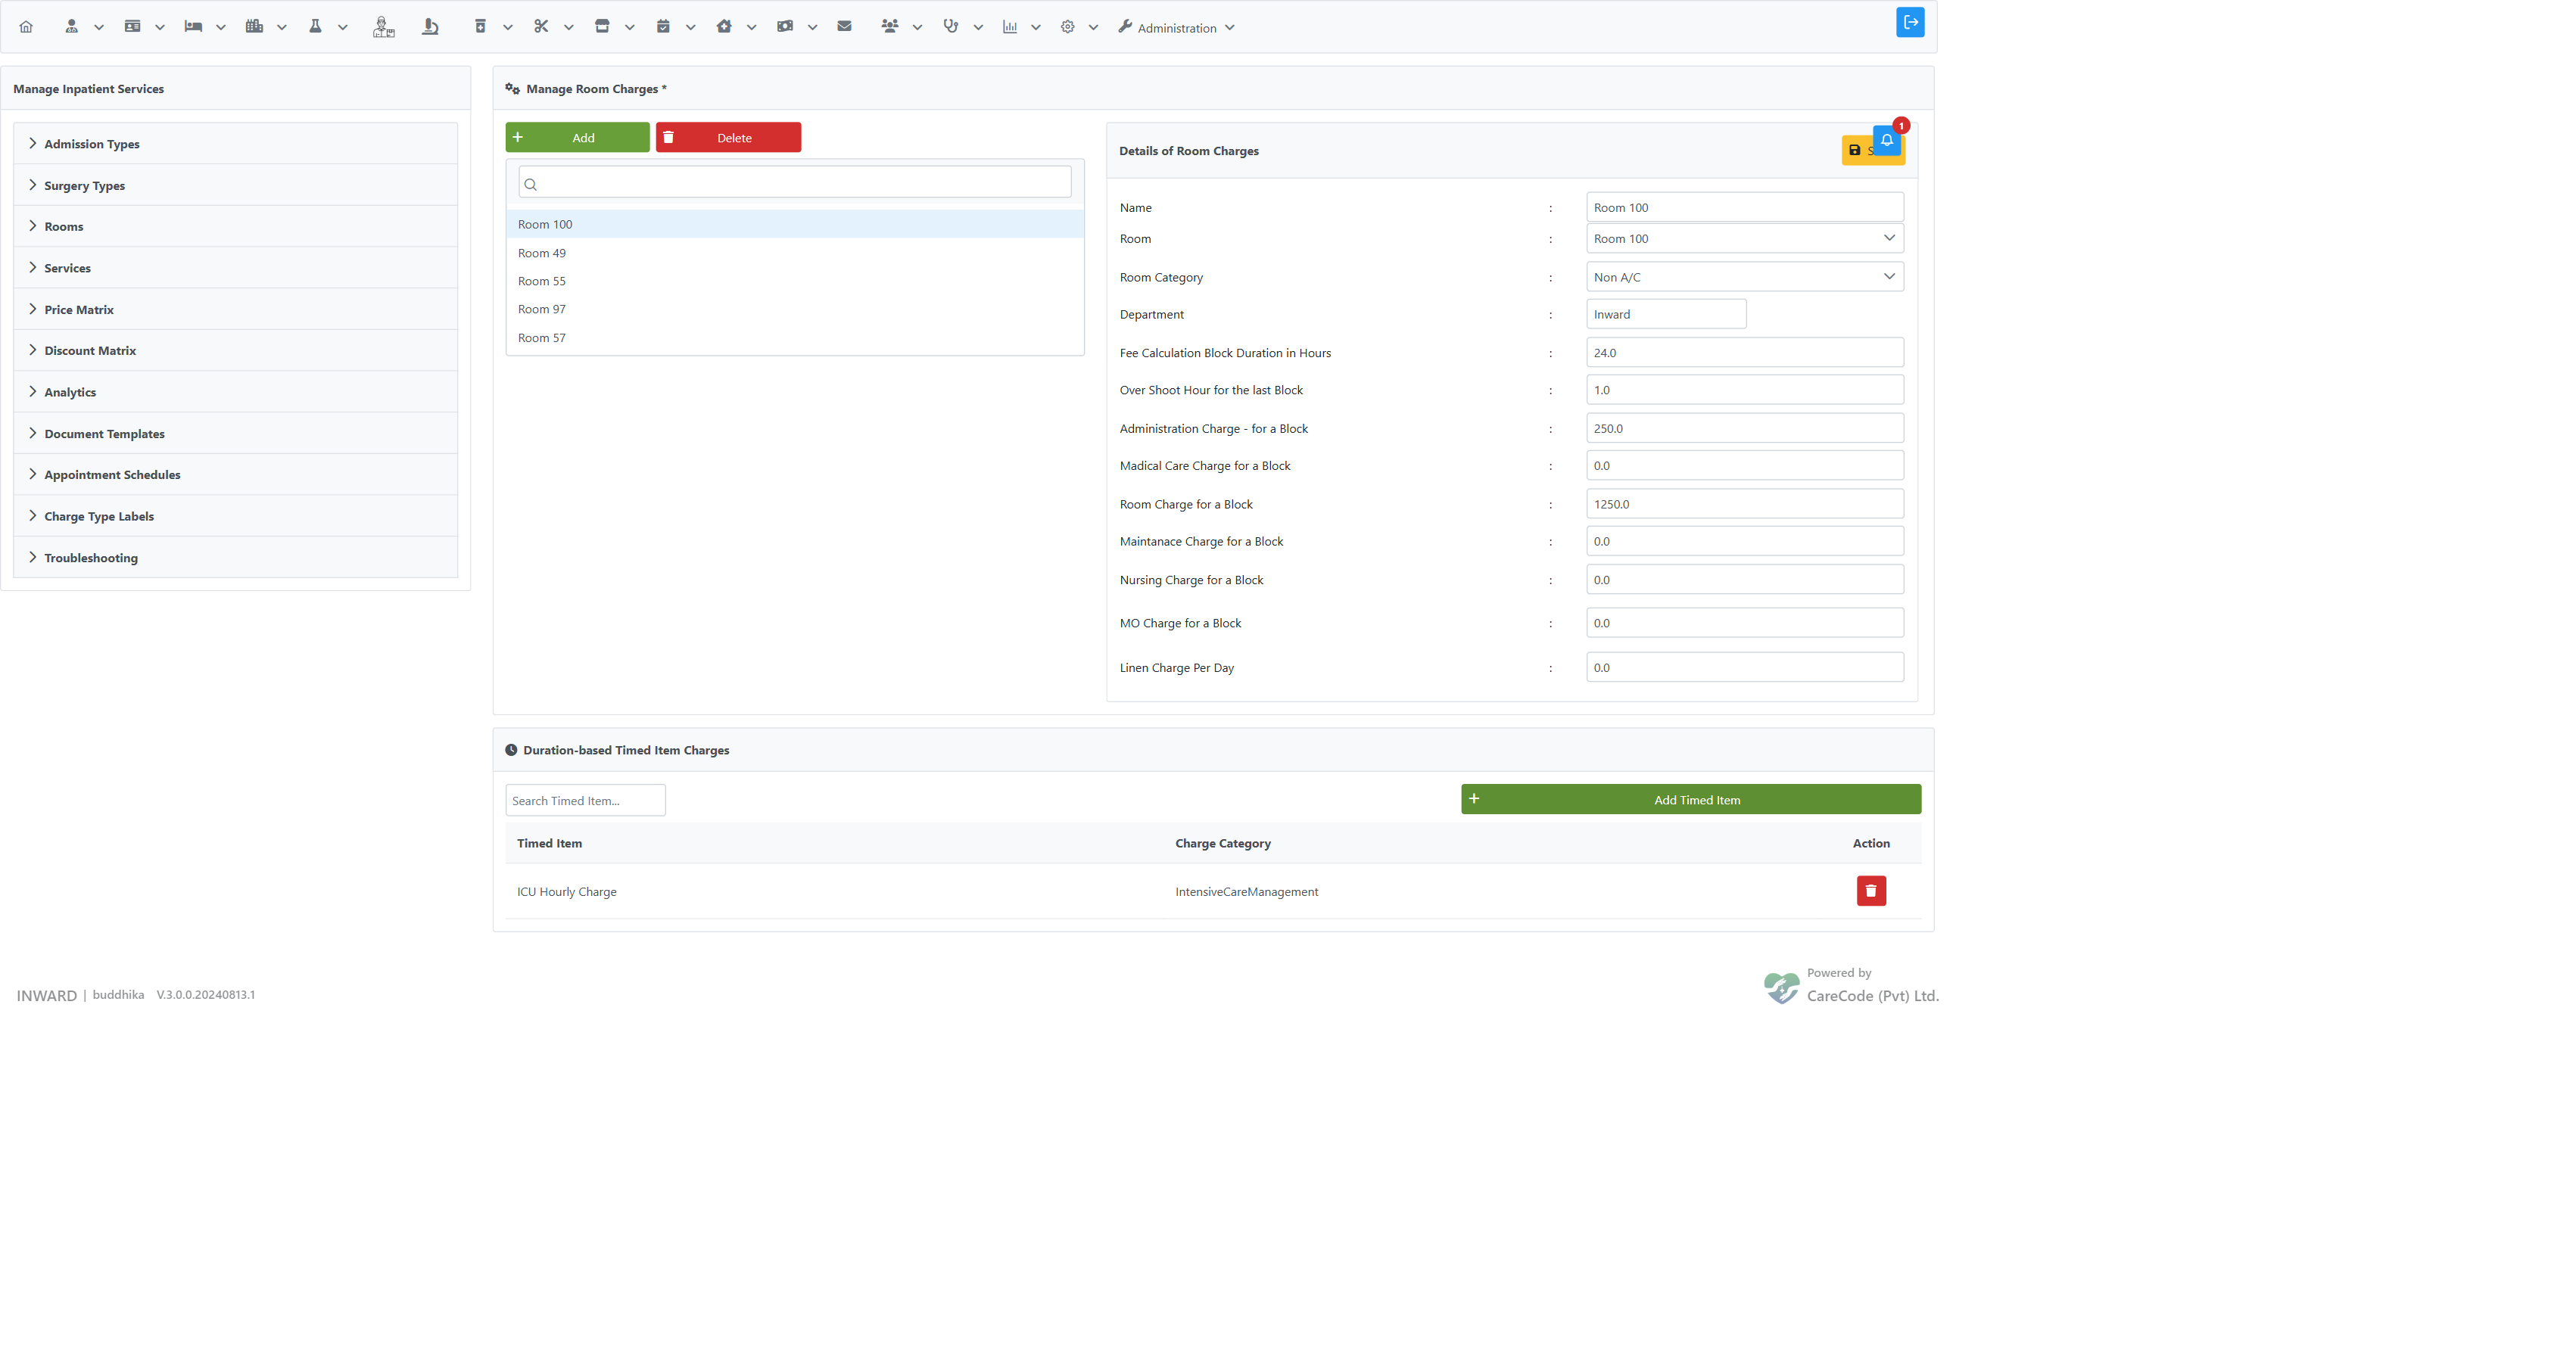Open the calendar check menu icon
The width and height of the screenshot is (2576, 1356).
663,27
